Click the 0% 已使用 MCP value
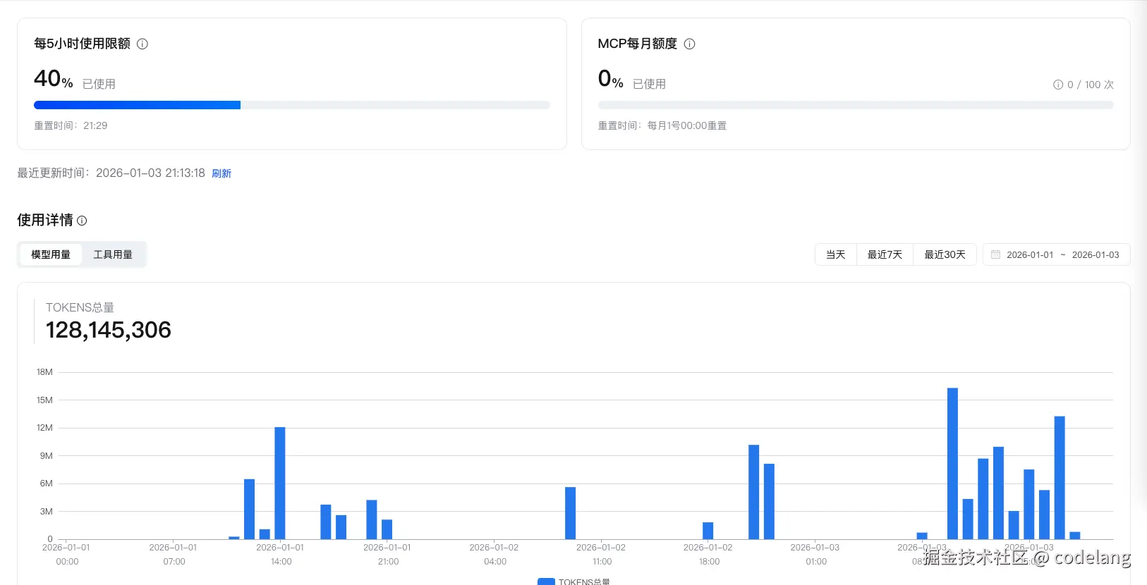Screen dimensions: 1147x585 (632, 79)
